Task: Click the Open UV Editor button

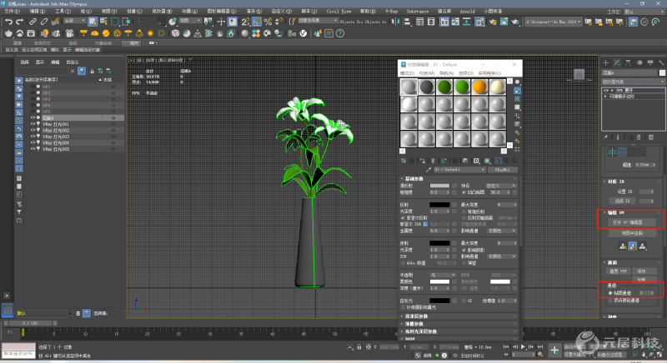Action: click(632, 222)
